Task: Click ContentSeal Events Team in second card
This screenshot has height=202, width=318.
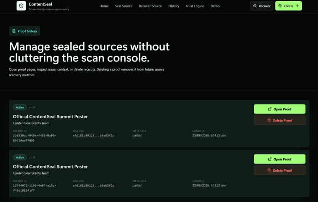Action: coord(31,173)
